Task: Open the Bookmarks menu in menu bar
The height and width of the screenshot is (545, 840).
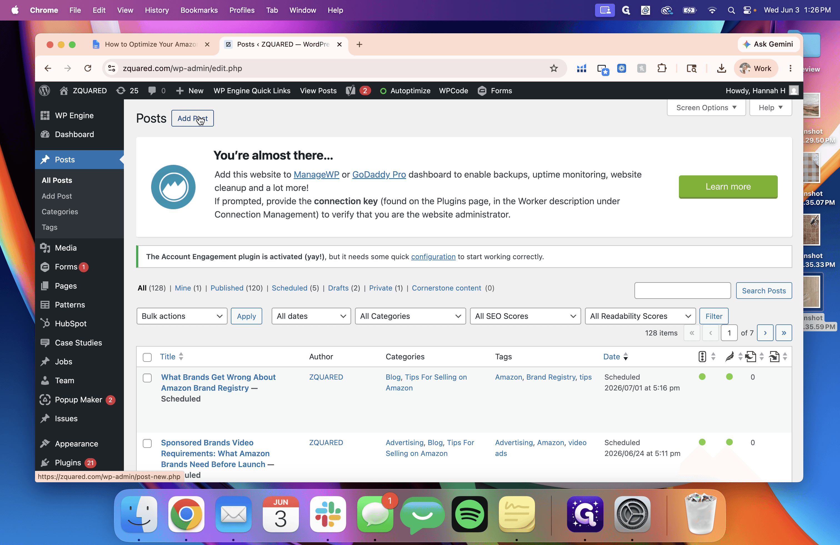Action: coord(199,10)
